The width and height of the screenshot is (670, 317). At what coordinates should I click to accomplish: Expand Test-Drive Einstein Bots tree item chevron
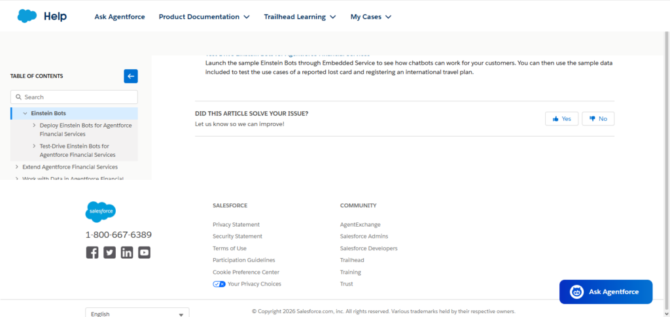coord(34,146)
